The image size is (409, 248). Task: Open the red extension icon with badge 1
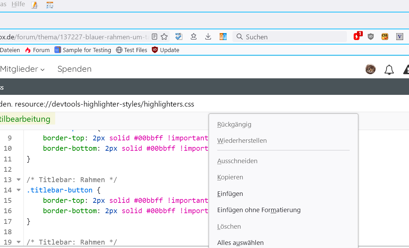[357, 36]
